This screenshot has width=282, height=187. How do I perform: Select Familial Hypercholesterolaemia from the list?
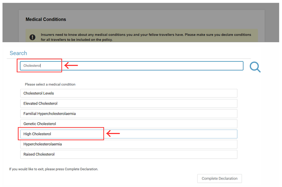[129, 114]
